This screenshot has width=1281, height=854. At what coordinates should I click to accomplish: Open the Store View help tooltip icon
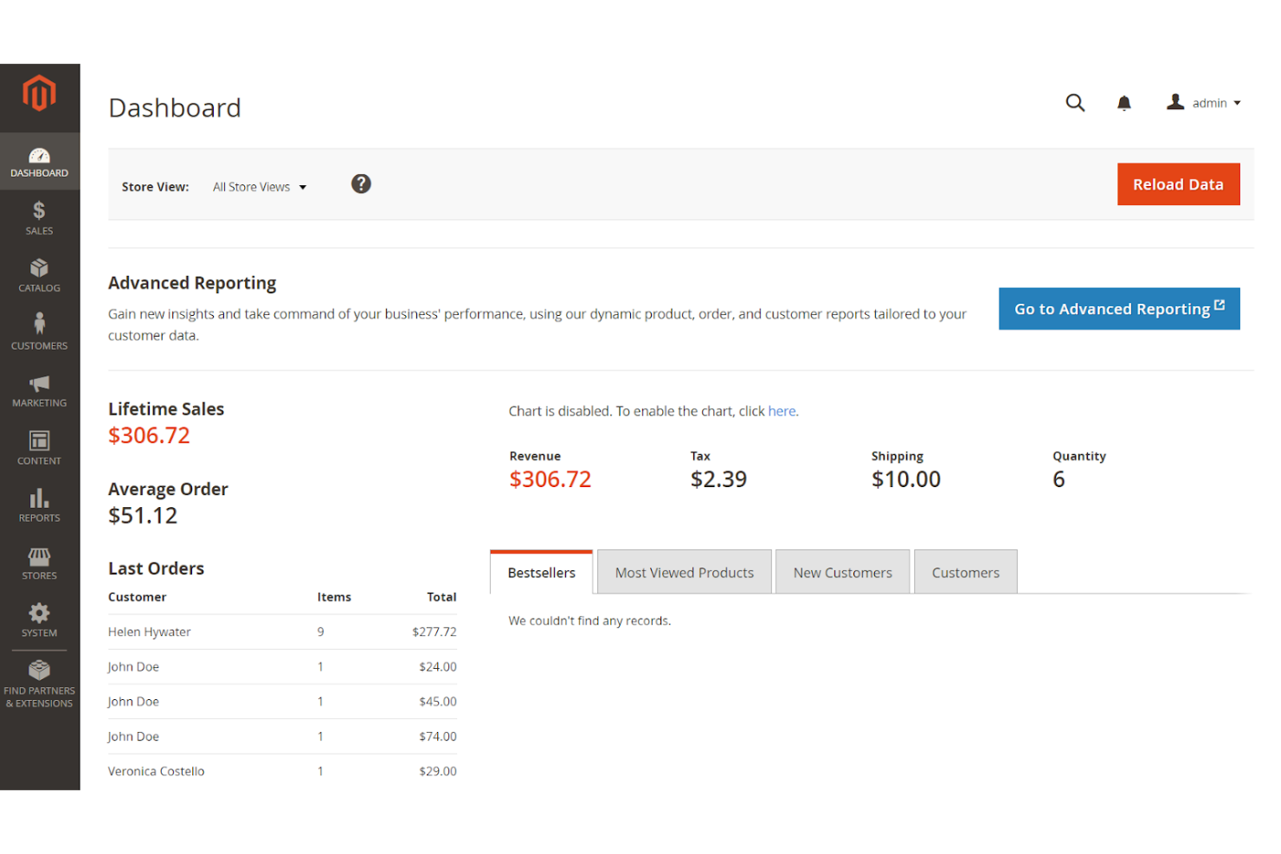361,183
